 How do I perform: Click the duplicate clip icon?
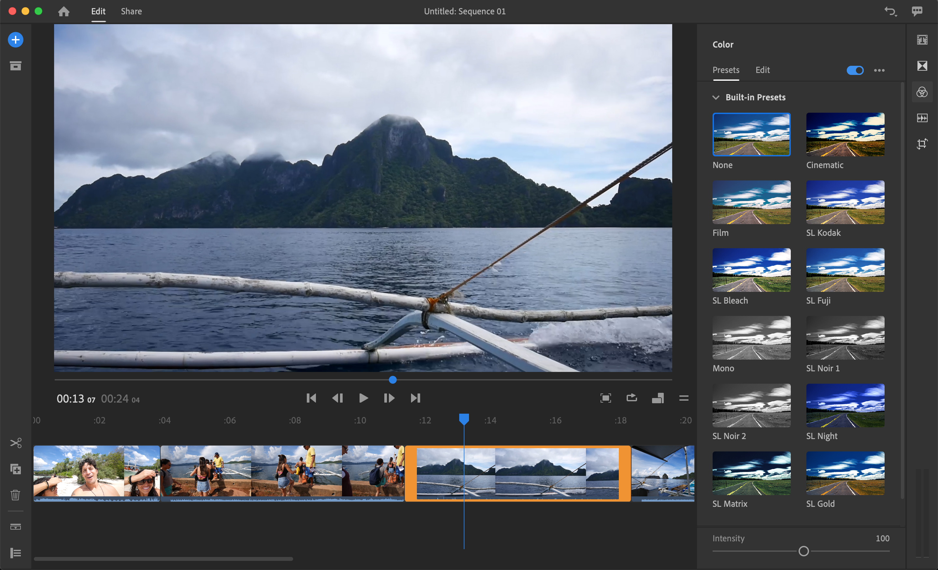[x=16, y=469]
